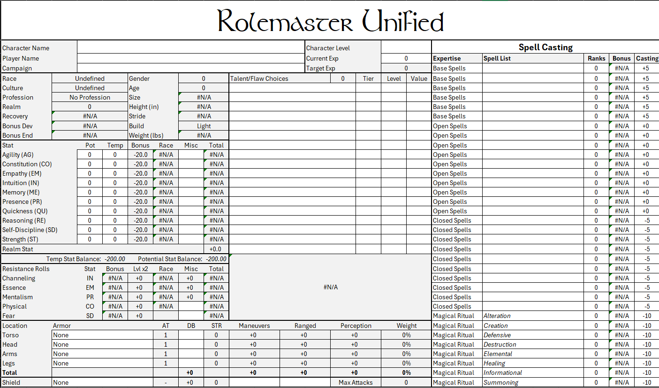The image size is (659, 388).
Task: Click the 'Talent/Flaw Choices' header cell
Action: (x=280, y=78)
